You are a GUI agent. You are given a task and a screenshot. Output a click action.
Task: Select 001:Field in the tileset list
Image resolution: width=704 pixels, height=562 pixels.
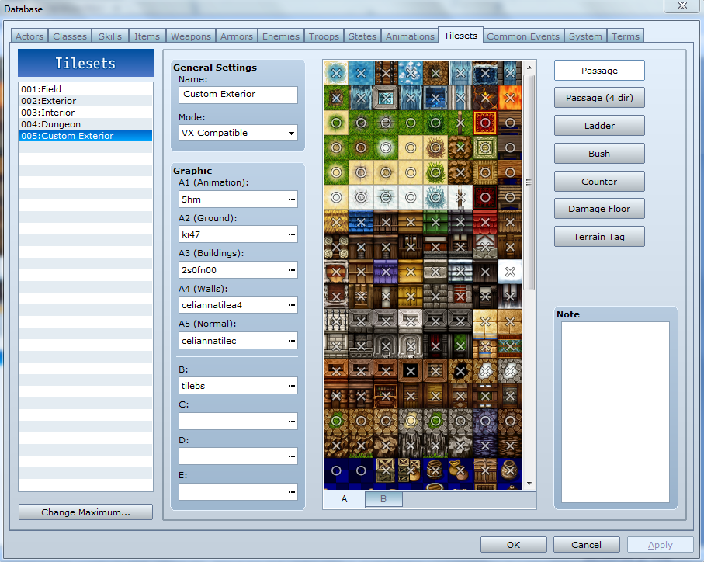click(85, 88)
